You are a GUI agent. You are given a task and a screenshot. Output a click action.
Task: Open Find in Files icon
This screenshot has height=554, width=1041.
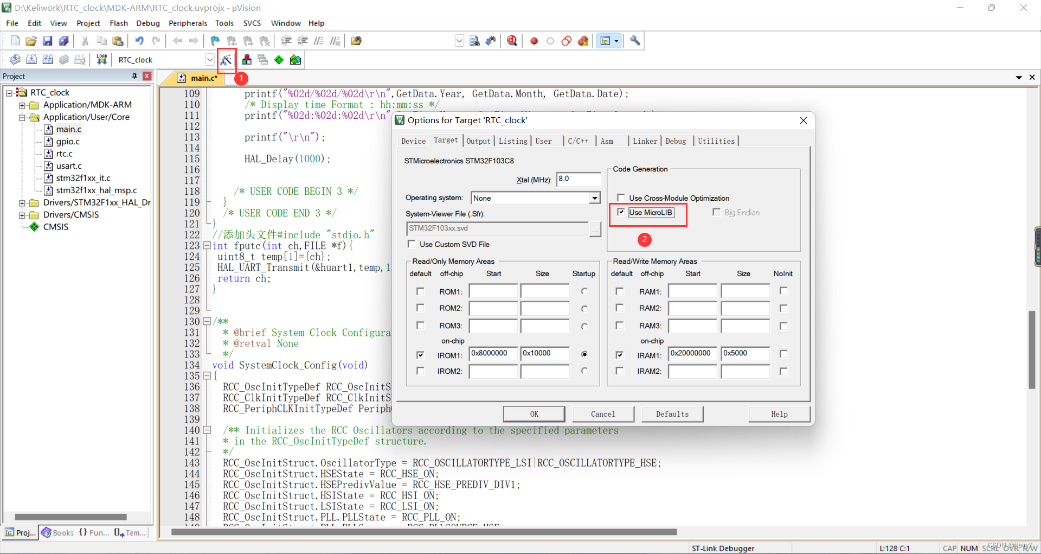pyautogui.click(x=356, y=41)
